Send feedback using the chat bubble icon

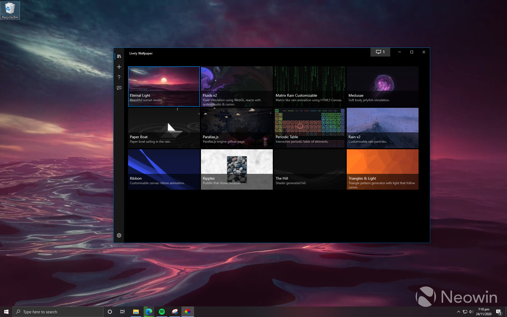coord(119,88)
